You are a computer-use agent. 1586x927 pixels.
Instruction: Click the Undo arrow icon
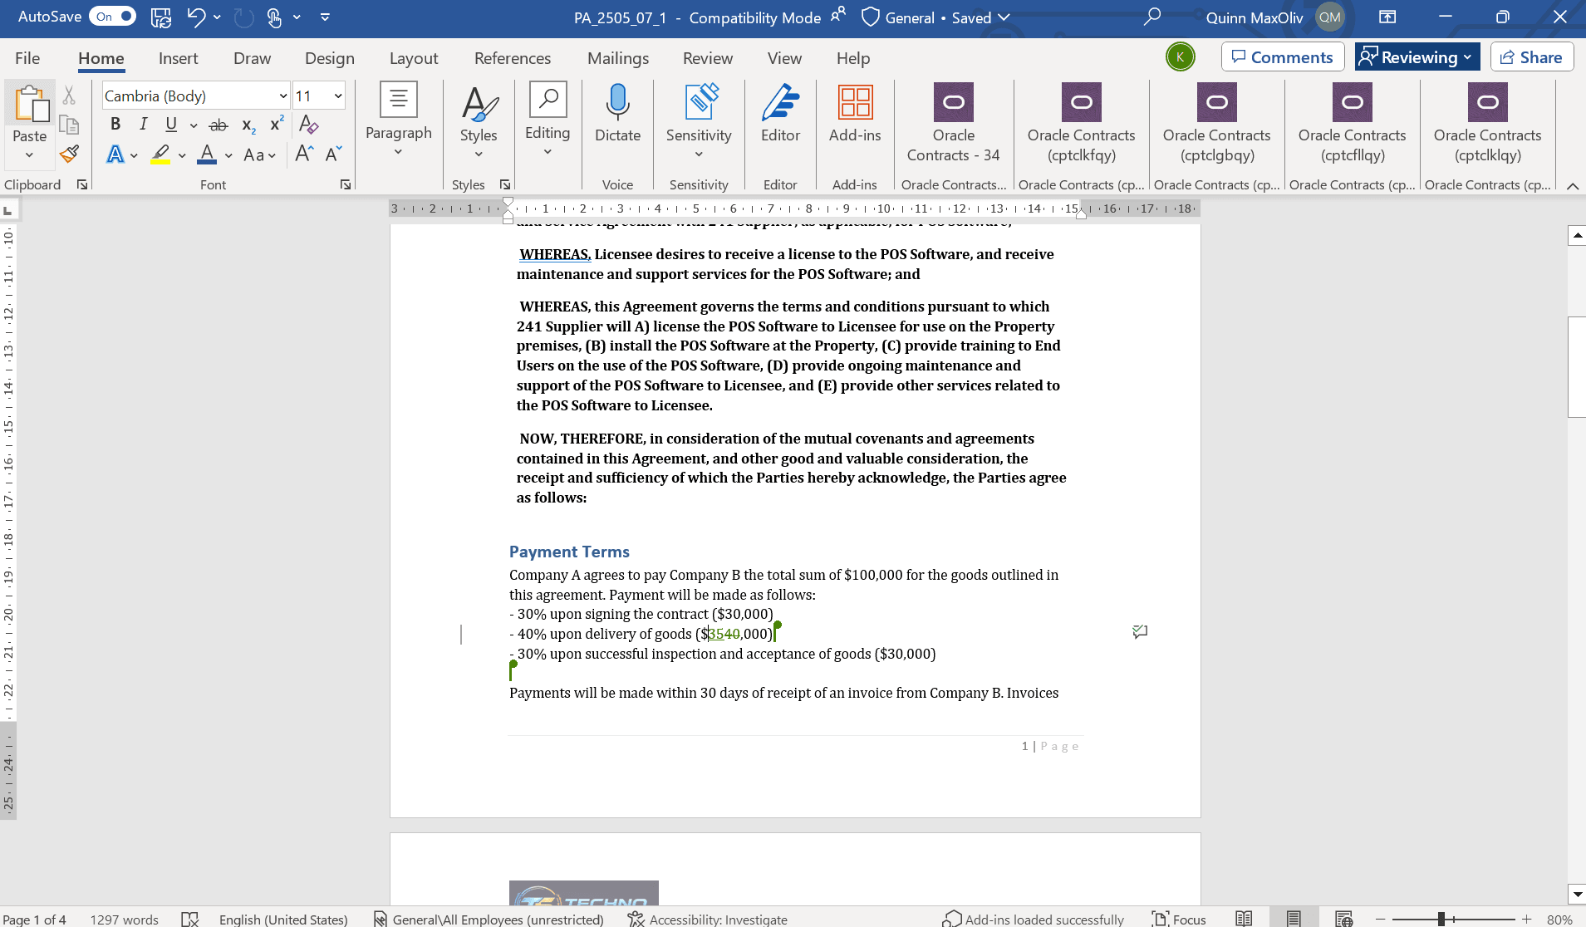click(196, 17)
